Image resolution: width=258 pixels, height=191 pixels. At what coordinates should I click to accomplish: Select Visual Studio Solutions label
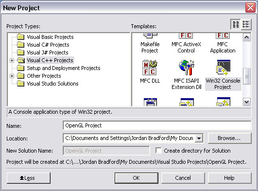(x=52, y=84)
